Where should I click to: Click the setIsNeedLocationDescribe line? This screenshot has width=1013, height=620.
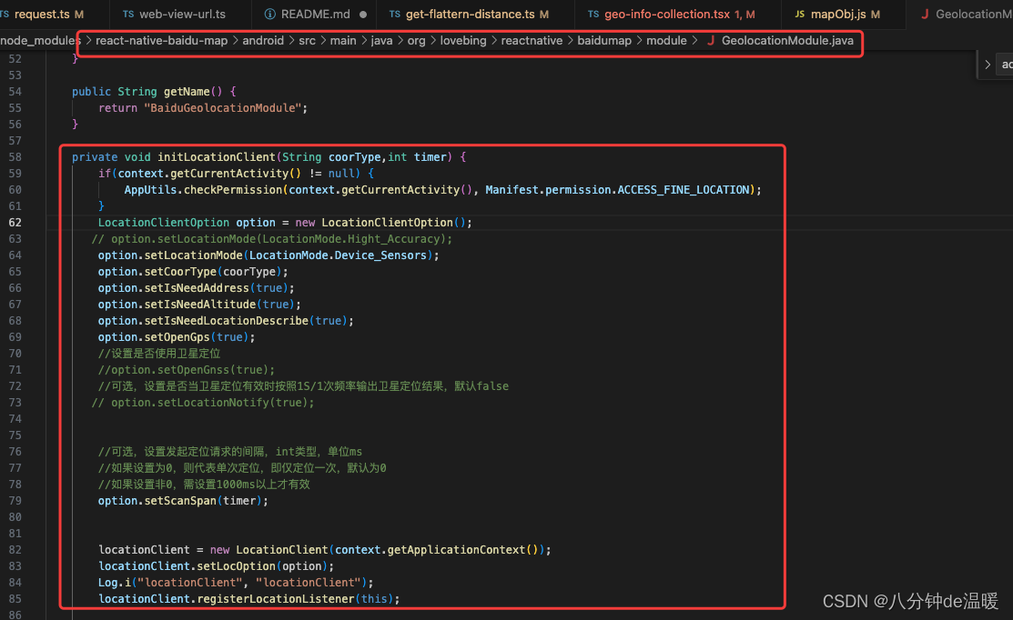tap(226, 321)
